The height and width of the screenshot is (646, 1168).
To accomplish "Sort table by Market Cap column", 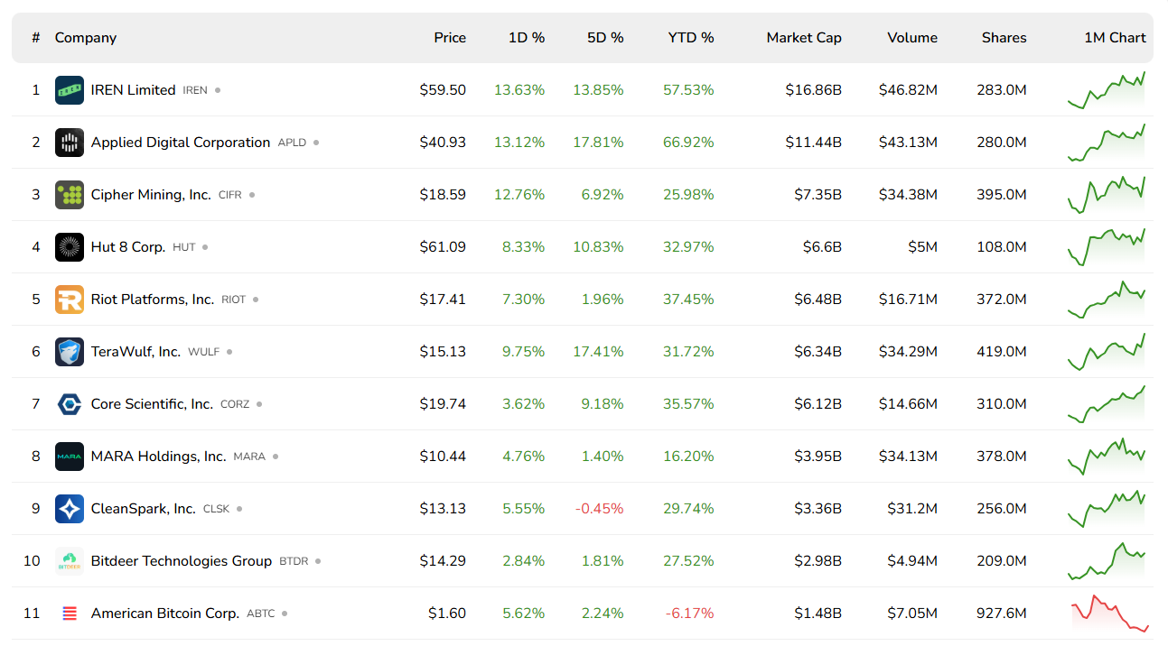I will pyautogui.click(x=803, y=38).
